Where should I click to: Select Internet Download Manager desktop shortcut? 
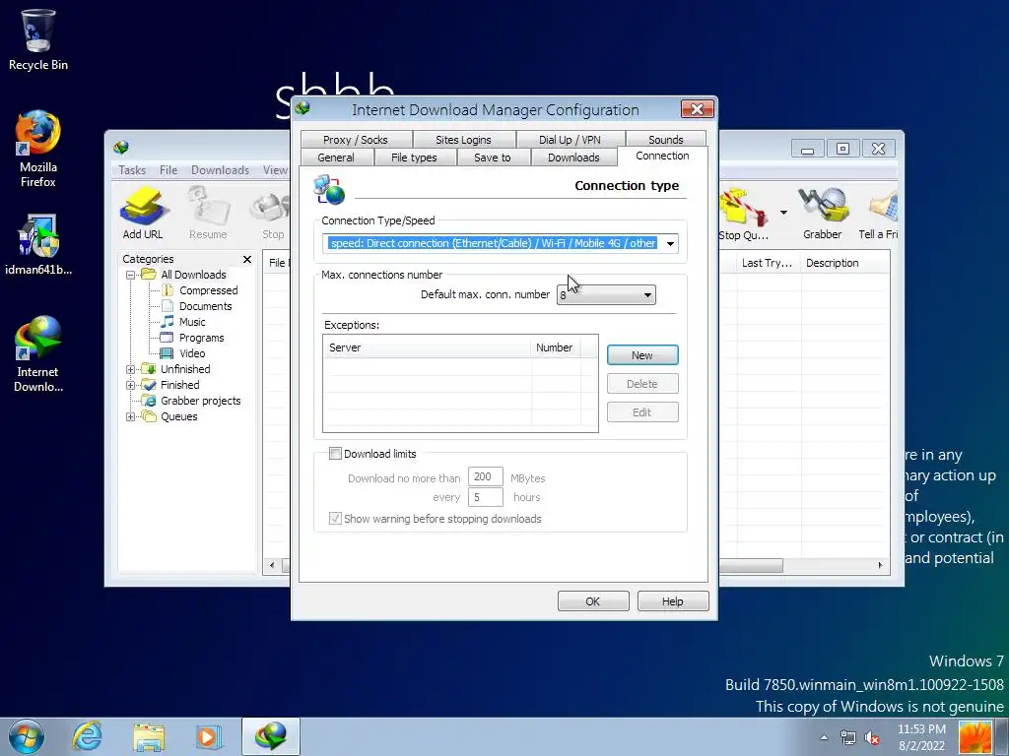pos(38,354)
